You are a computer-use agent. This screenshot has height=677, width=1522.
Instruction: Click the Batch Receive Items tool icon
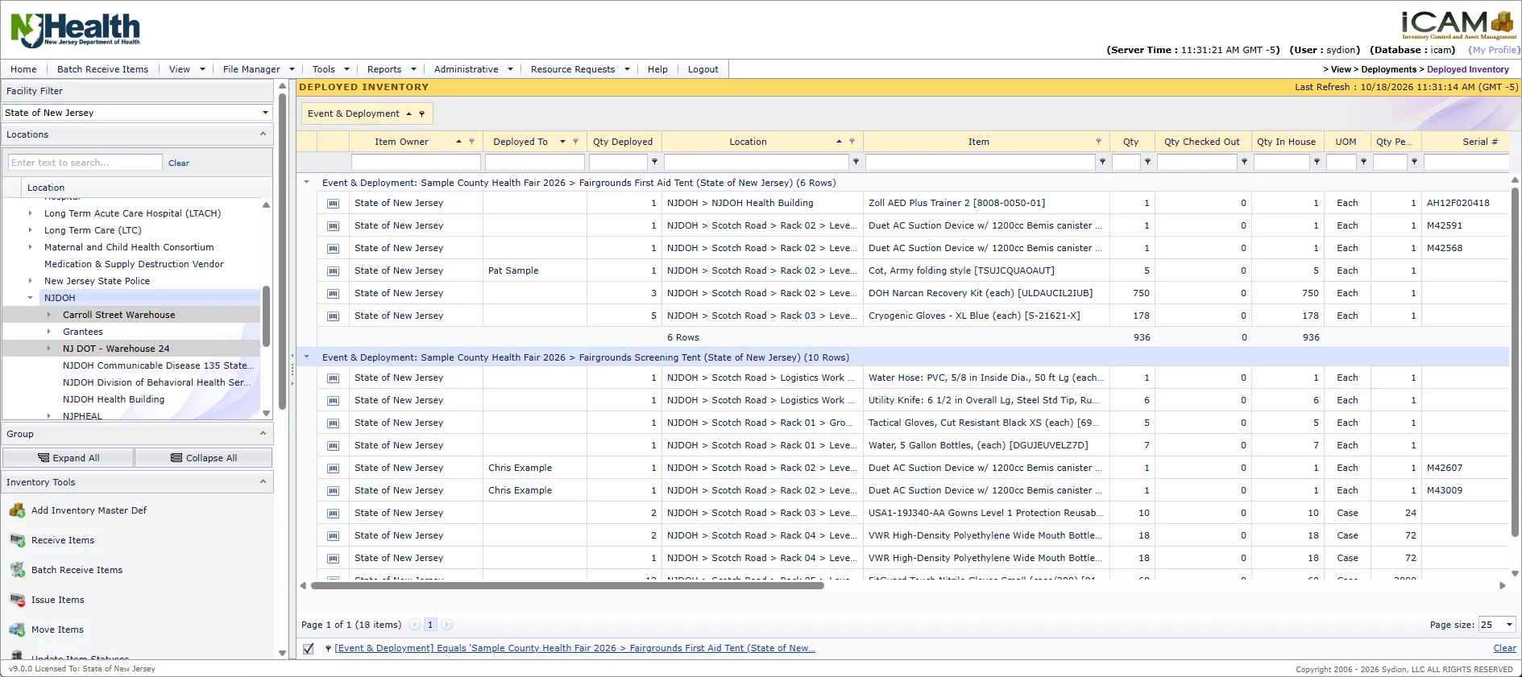pos(17,570)
